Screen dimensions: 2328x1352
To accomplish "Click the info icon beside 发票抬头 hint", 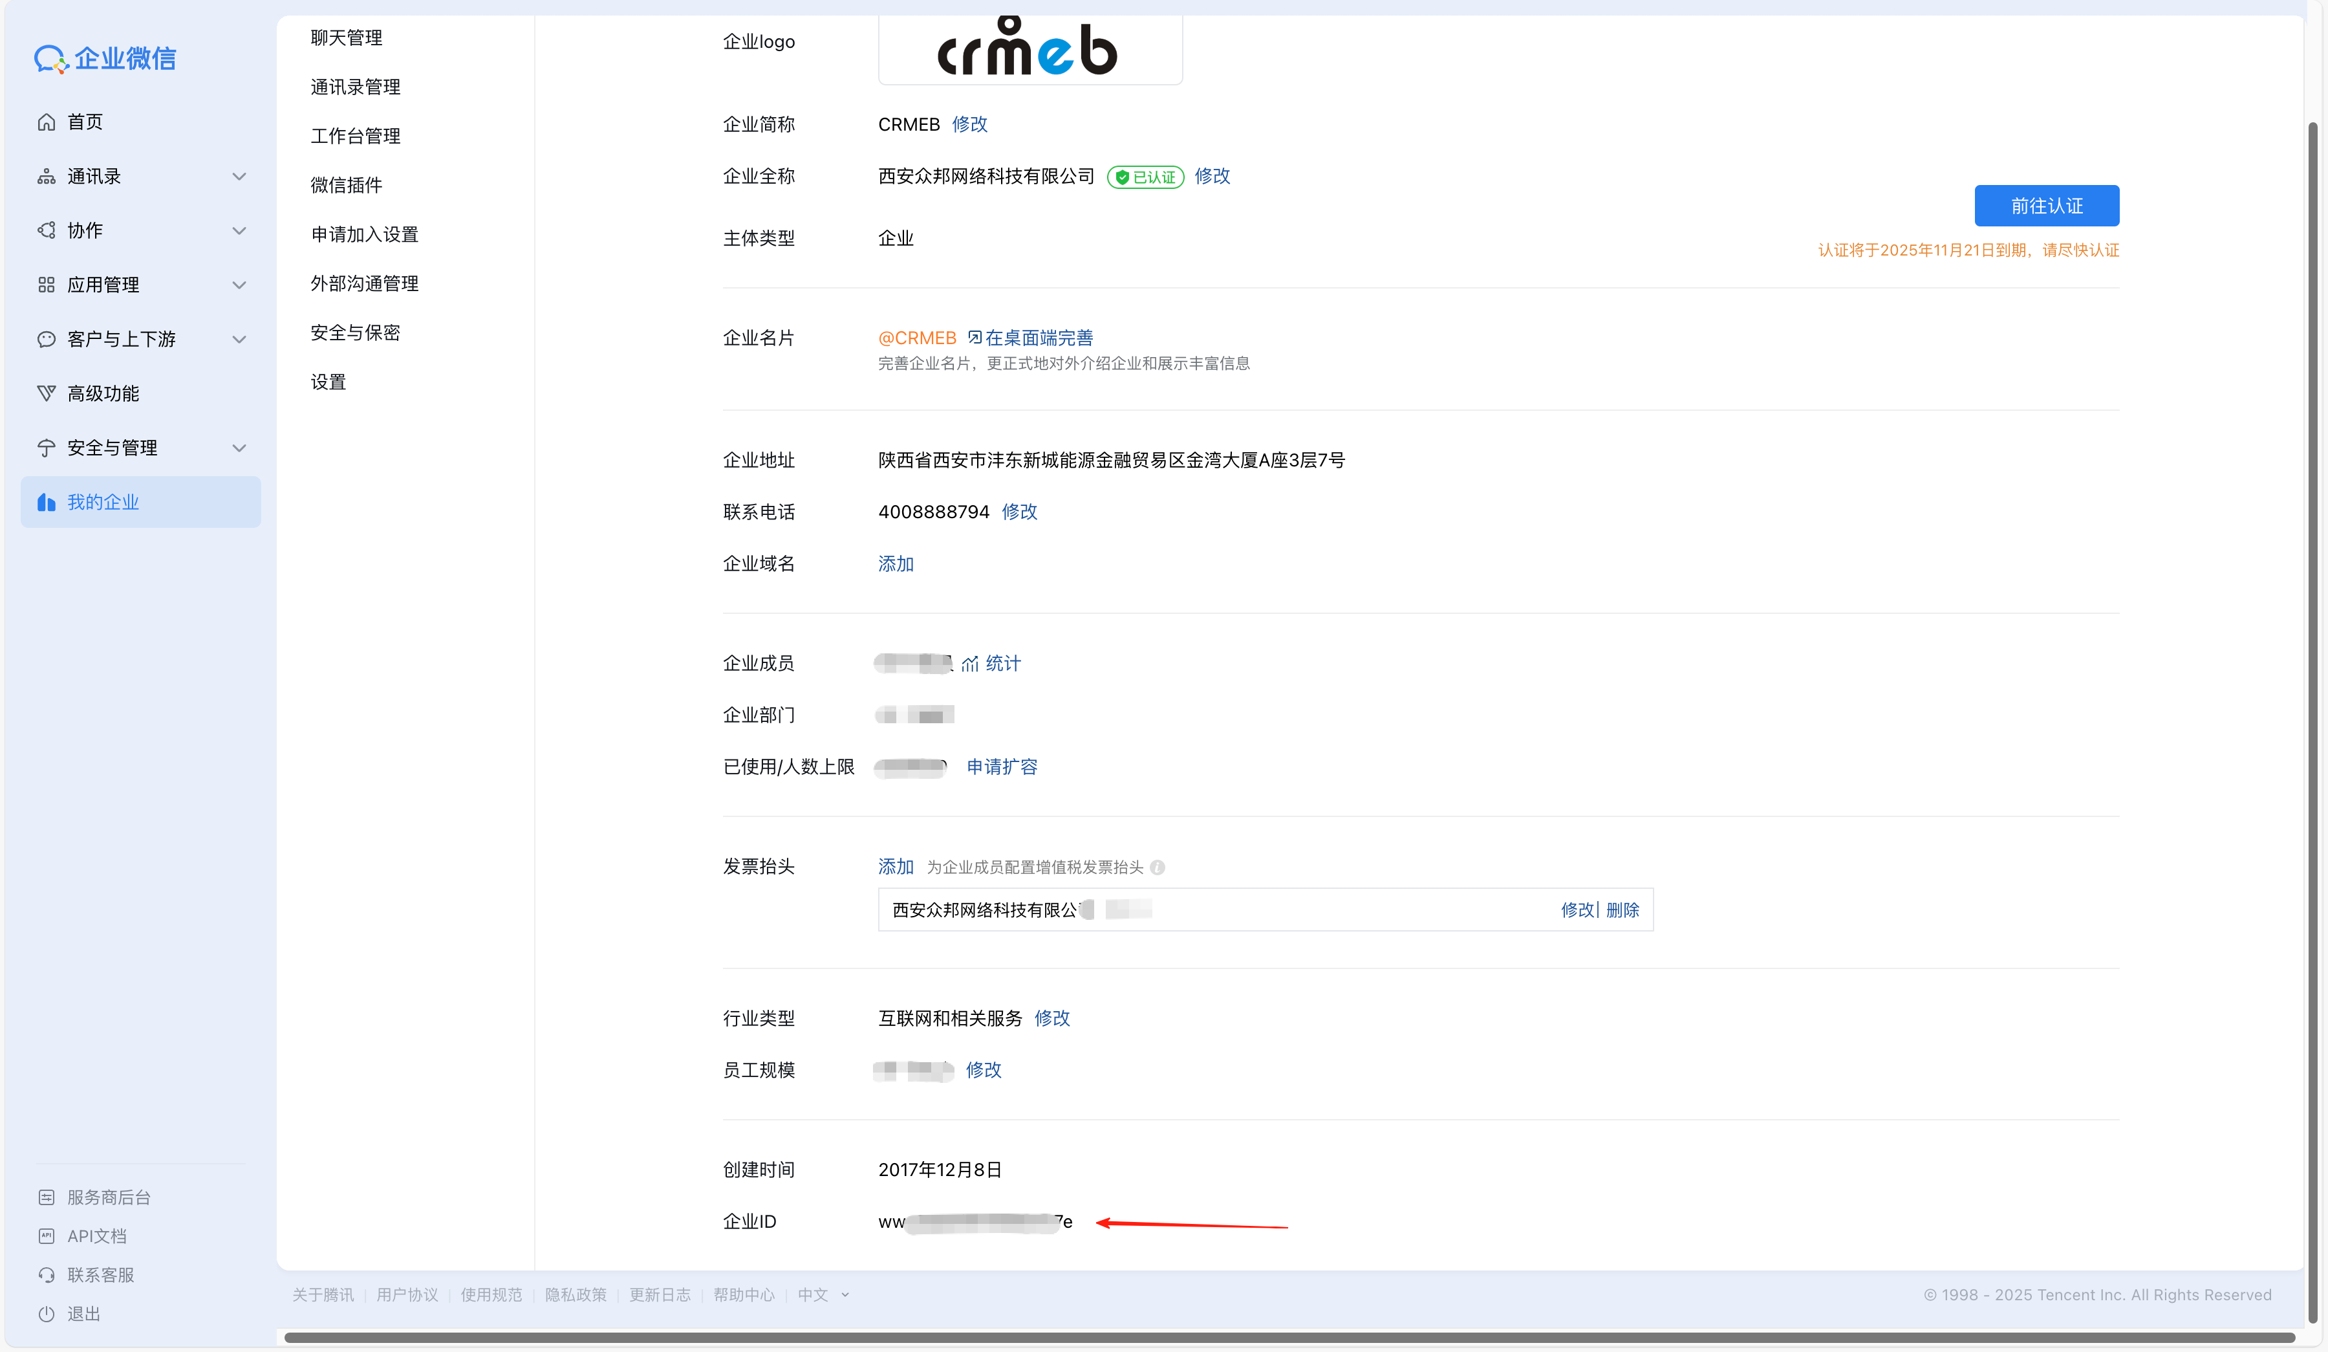I will coord(1158,867).
